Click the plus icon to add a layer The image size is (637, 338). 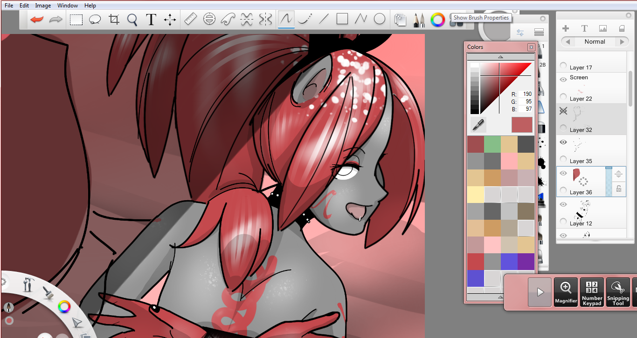tap(566, 28)
